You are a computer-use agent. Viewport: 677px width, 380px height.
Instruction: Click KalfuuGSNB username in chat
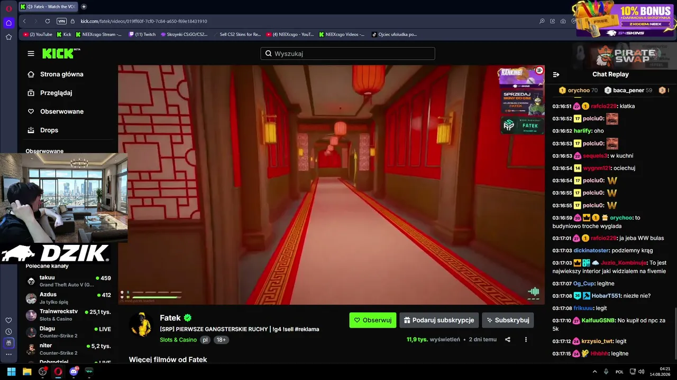tap(598, 320)
